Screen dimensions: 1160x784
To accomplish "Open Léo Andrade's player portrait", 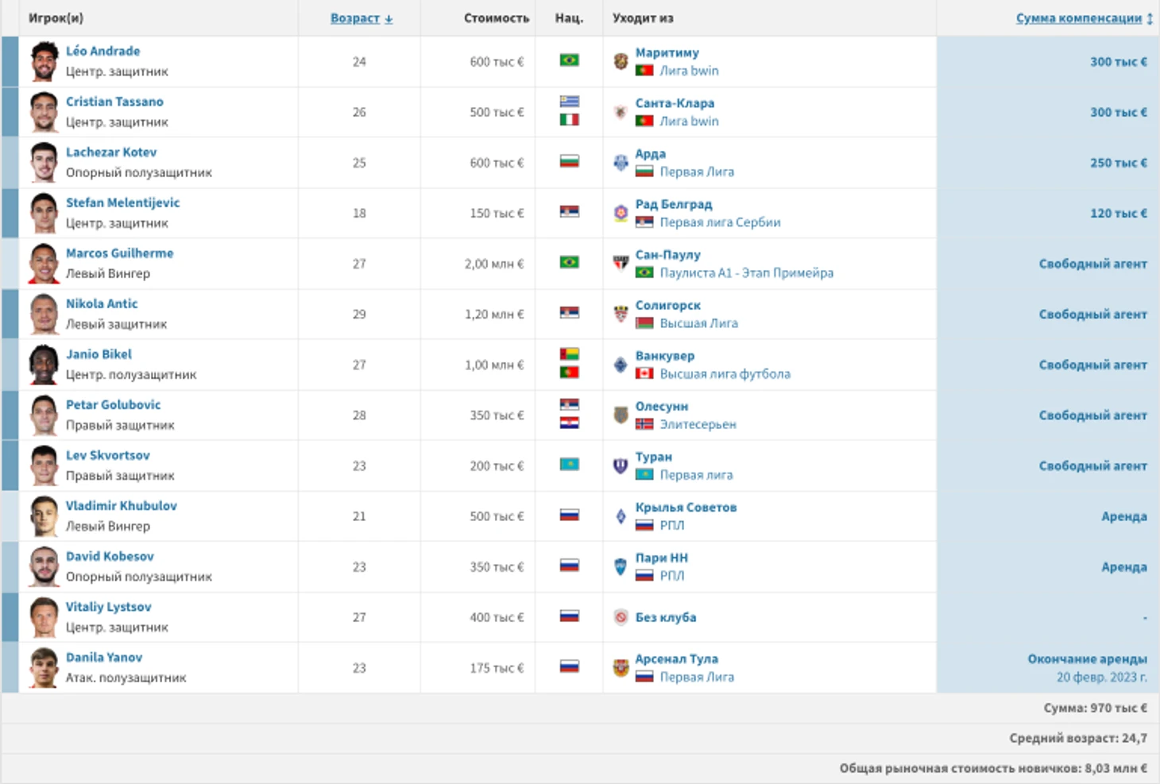I will pos(44,61).
